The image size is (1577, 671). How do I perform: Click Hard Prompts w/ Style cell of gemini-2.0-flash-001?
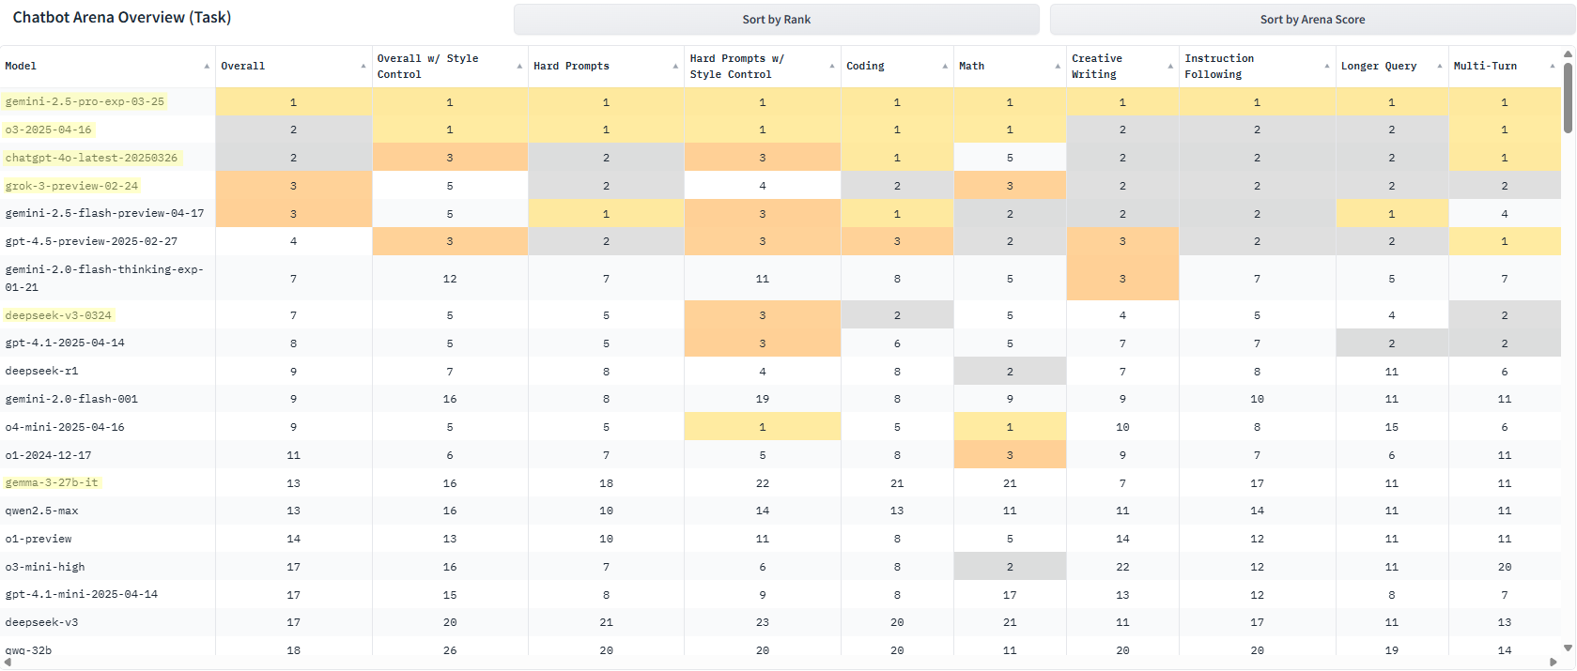click(763, 399)
